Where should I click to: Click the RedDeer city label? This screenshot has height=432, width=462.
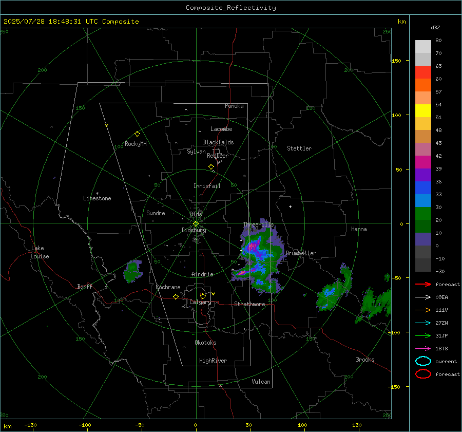click(218, 156)
